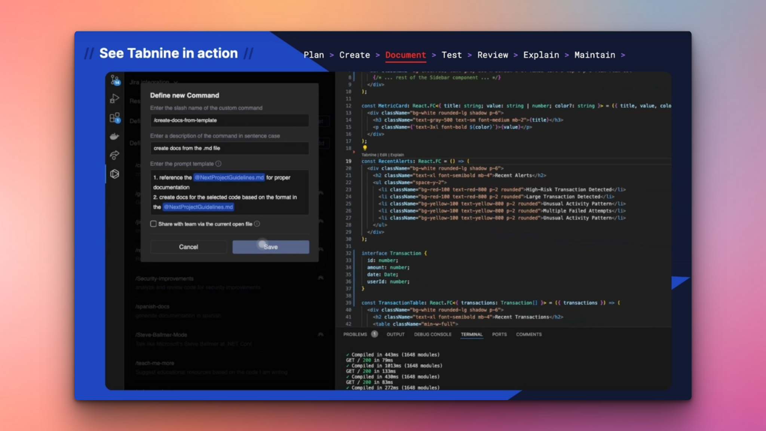Click the info icon beside 'Enter the prompt template'
766x431 pixels.
tap(218, 163)
